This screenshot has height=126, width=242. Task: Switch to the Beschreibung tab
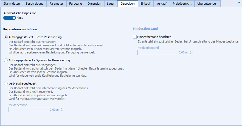[x=35, y=4]
